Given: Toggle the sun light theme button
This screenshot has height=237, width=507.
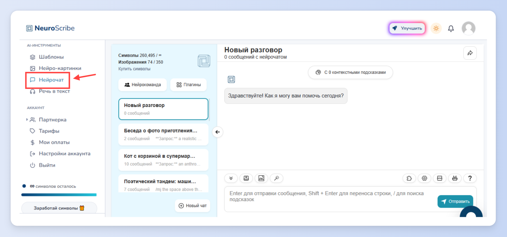Looking at the screenshot, I should 436,28.
